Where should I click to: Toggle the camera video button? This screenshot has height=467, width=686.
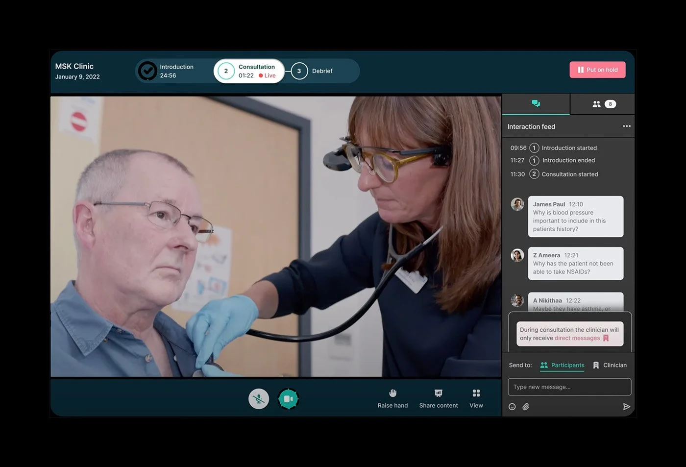point(288,399)
